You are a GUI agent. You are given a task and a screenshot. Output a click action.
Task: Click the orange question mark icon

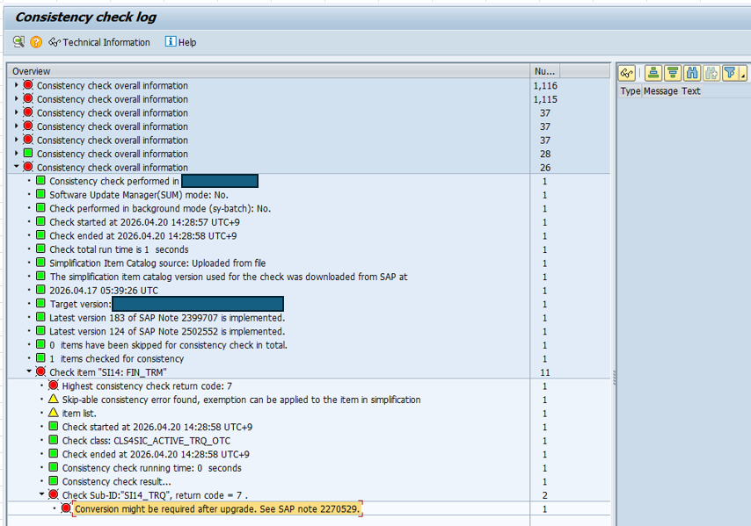coord(36,42)
